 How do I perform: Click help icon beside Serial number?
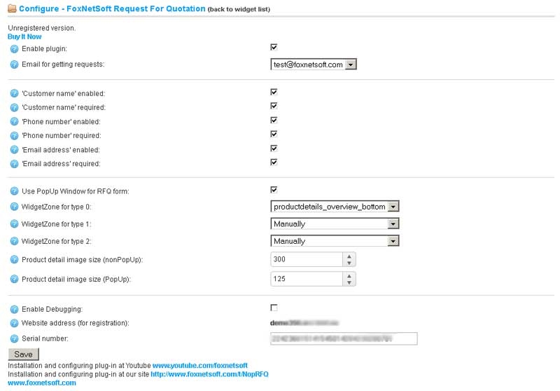click(14, 339)
